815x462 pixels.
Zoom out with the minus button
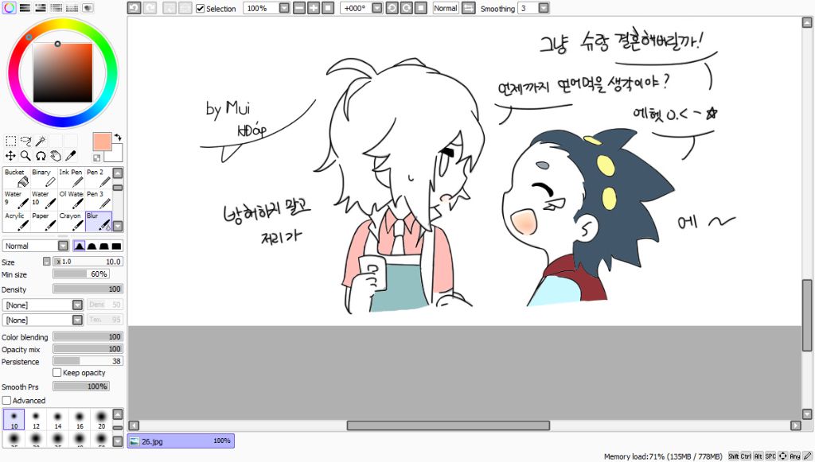tap(299, 8)
